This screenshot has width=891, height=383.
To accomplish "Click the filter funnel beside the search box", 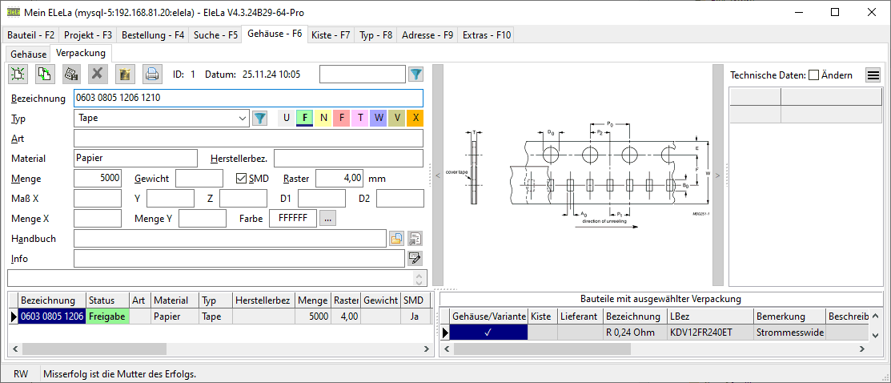I will pyautogui.click(x=416, y=75).
